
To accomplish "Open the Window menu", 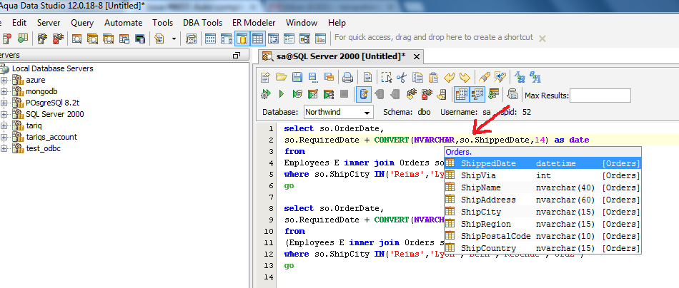I will [x=302, y=23].
